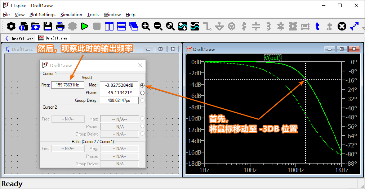Minimize the Draft1.asc child window
This screenshot has height=189, width=365.
pos(148,49)
